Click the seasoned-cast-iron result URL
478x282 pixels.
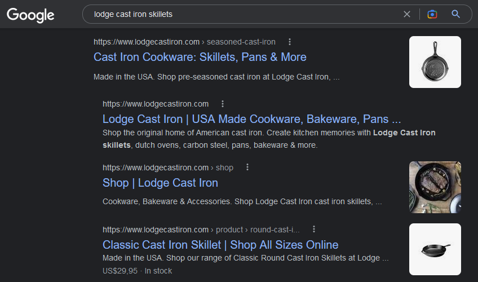click(x=184, y=42)
